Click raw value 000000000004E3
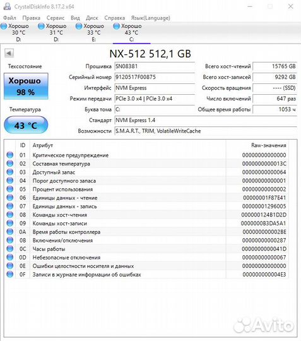Viewport: 301px width, 341px height. (264, 275)
